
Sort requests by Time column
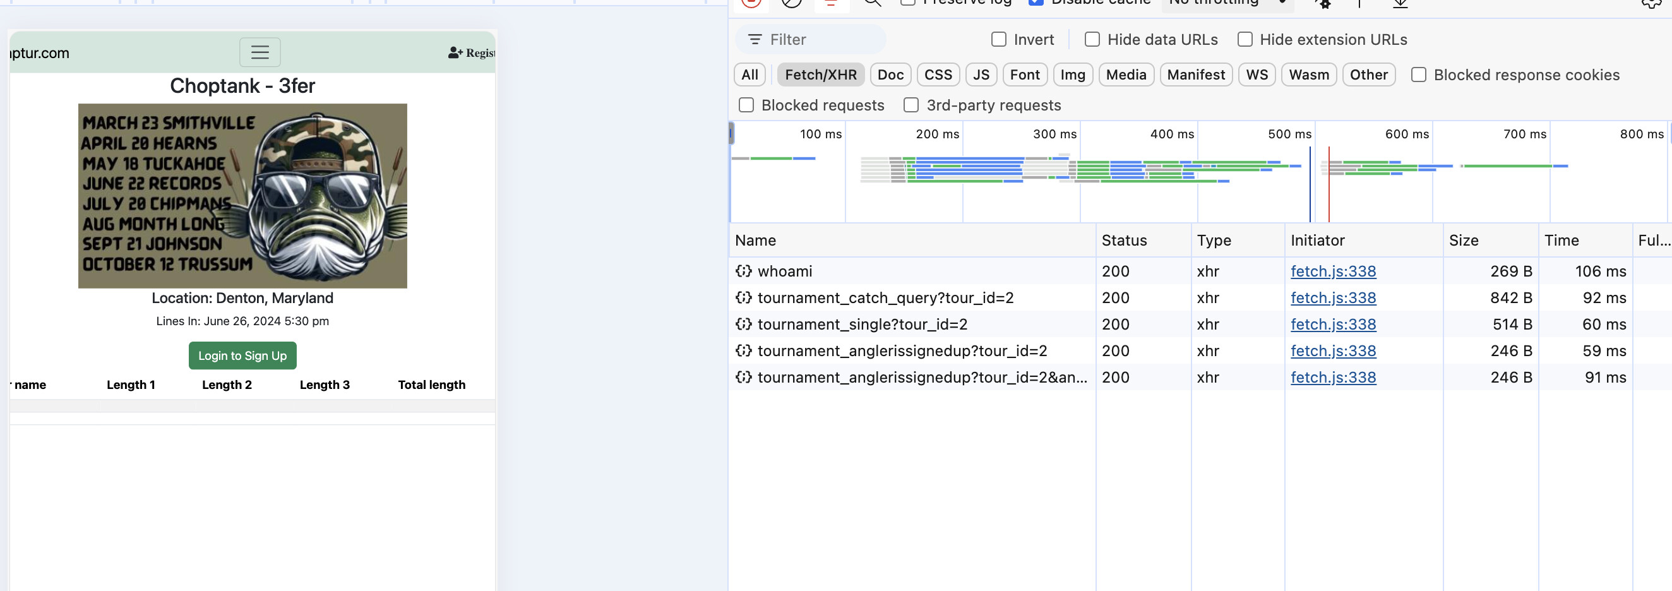click(x=1585, y=241)
